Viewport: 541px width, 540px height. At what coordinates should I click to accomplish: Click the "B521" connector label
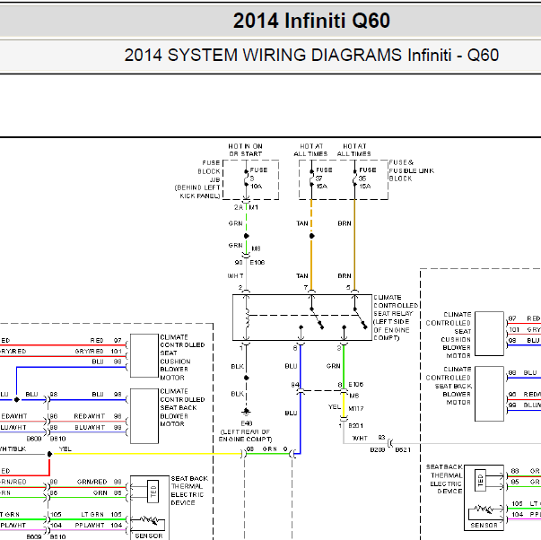(x=403, y=450)
